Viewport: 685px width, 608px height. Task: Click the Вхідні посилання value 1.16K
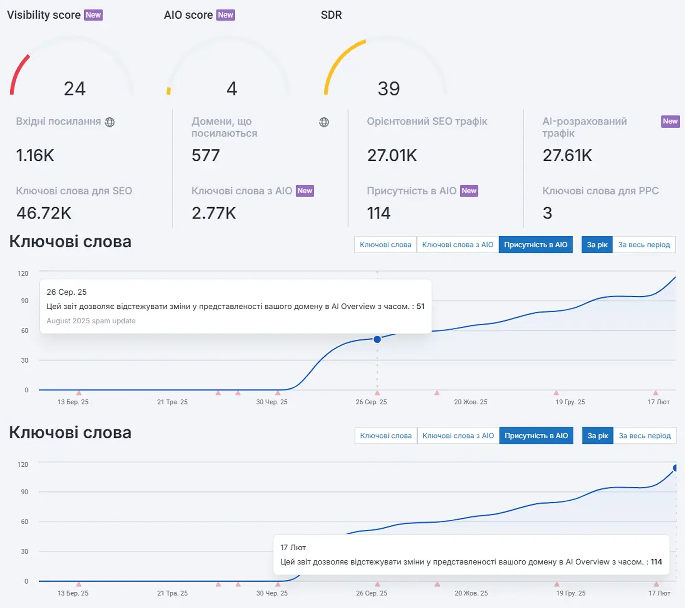[x=35, y=155]
